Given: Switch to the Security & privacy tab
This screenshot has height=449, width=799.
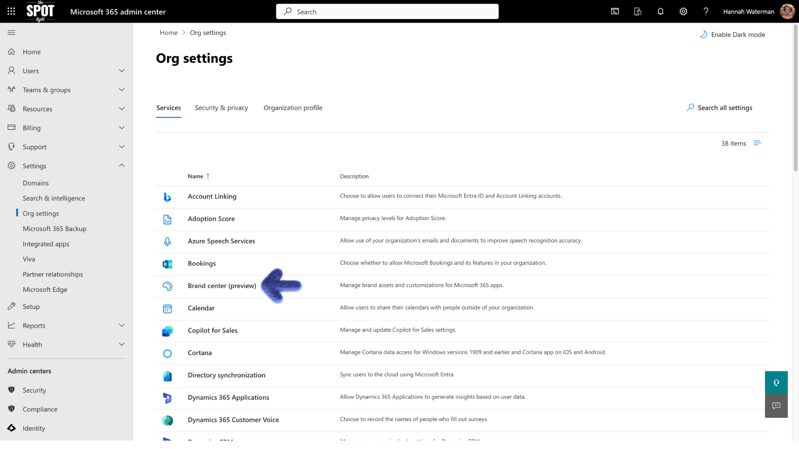Looking at the screenshot, I should (x=221, y=108).
